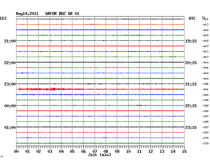Screen dimensions: 210x160
Task: Select the 23:00 CES time label
Action: click(x=10, y=84)
